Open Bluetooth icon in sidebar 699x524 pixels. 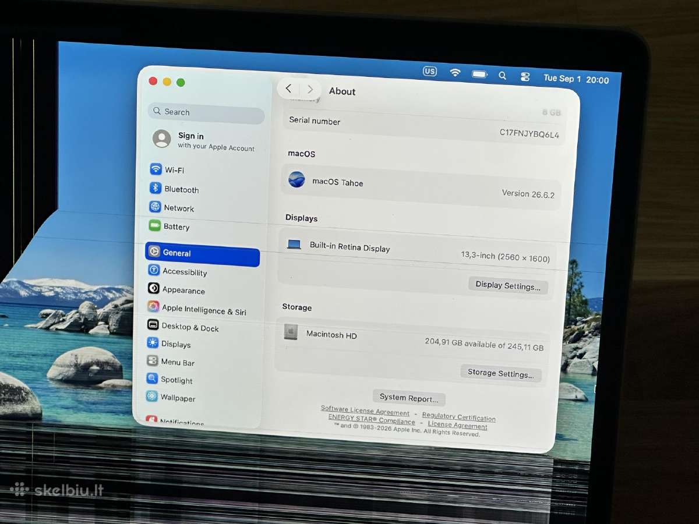click(x=155, y=188)
